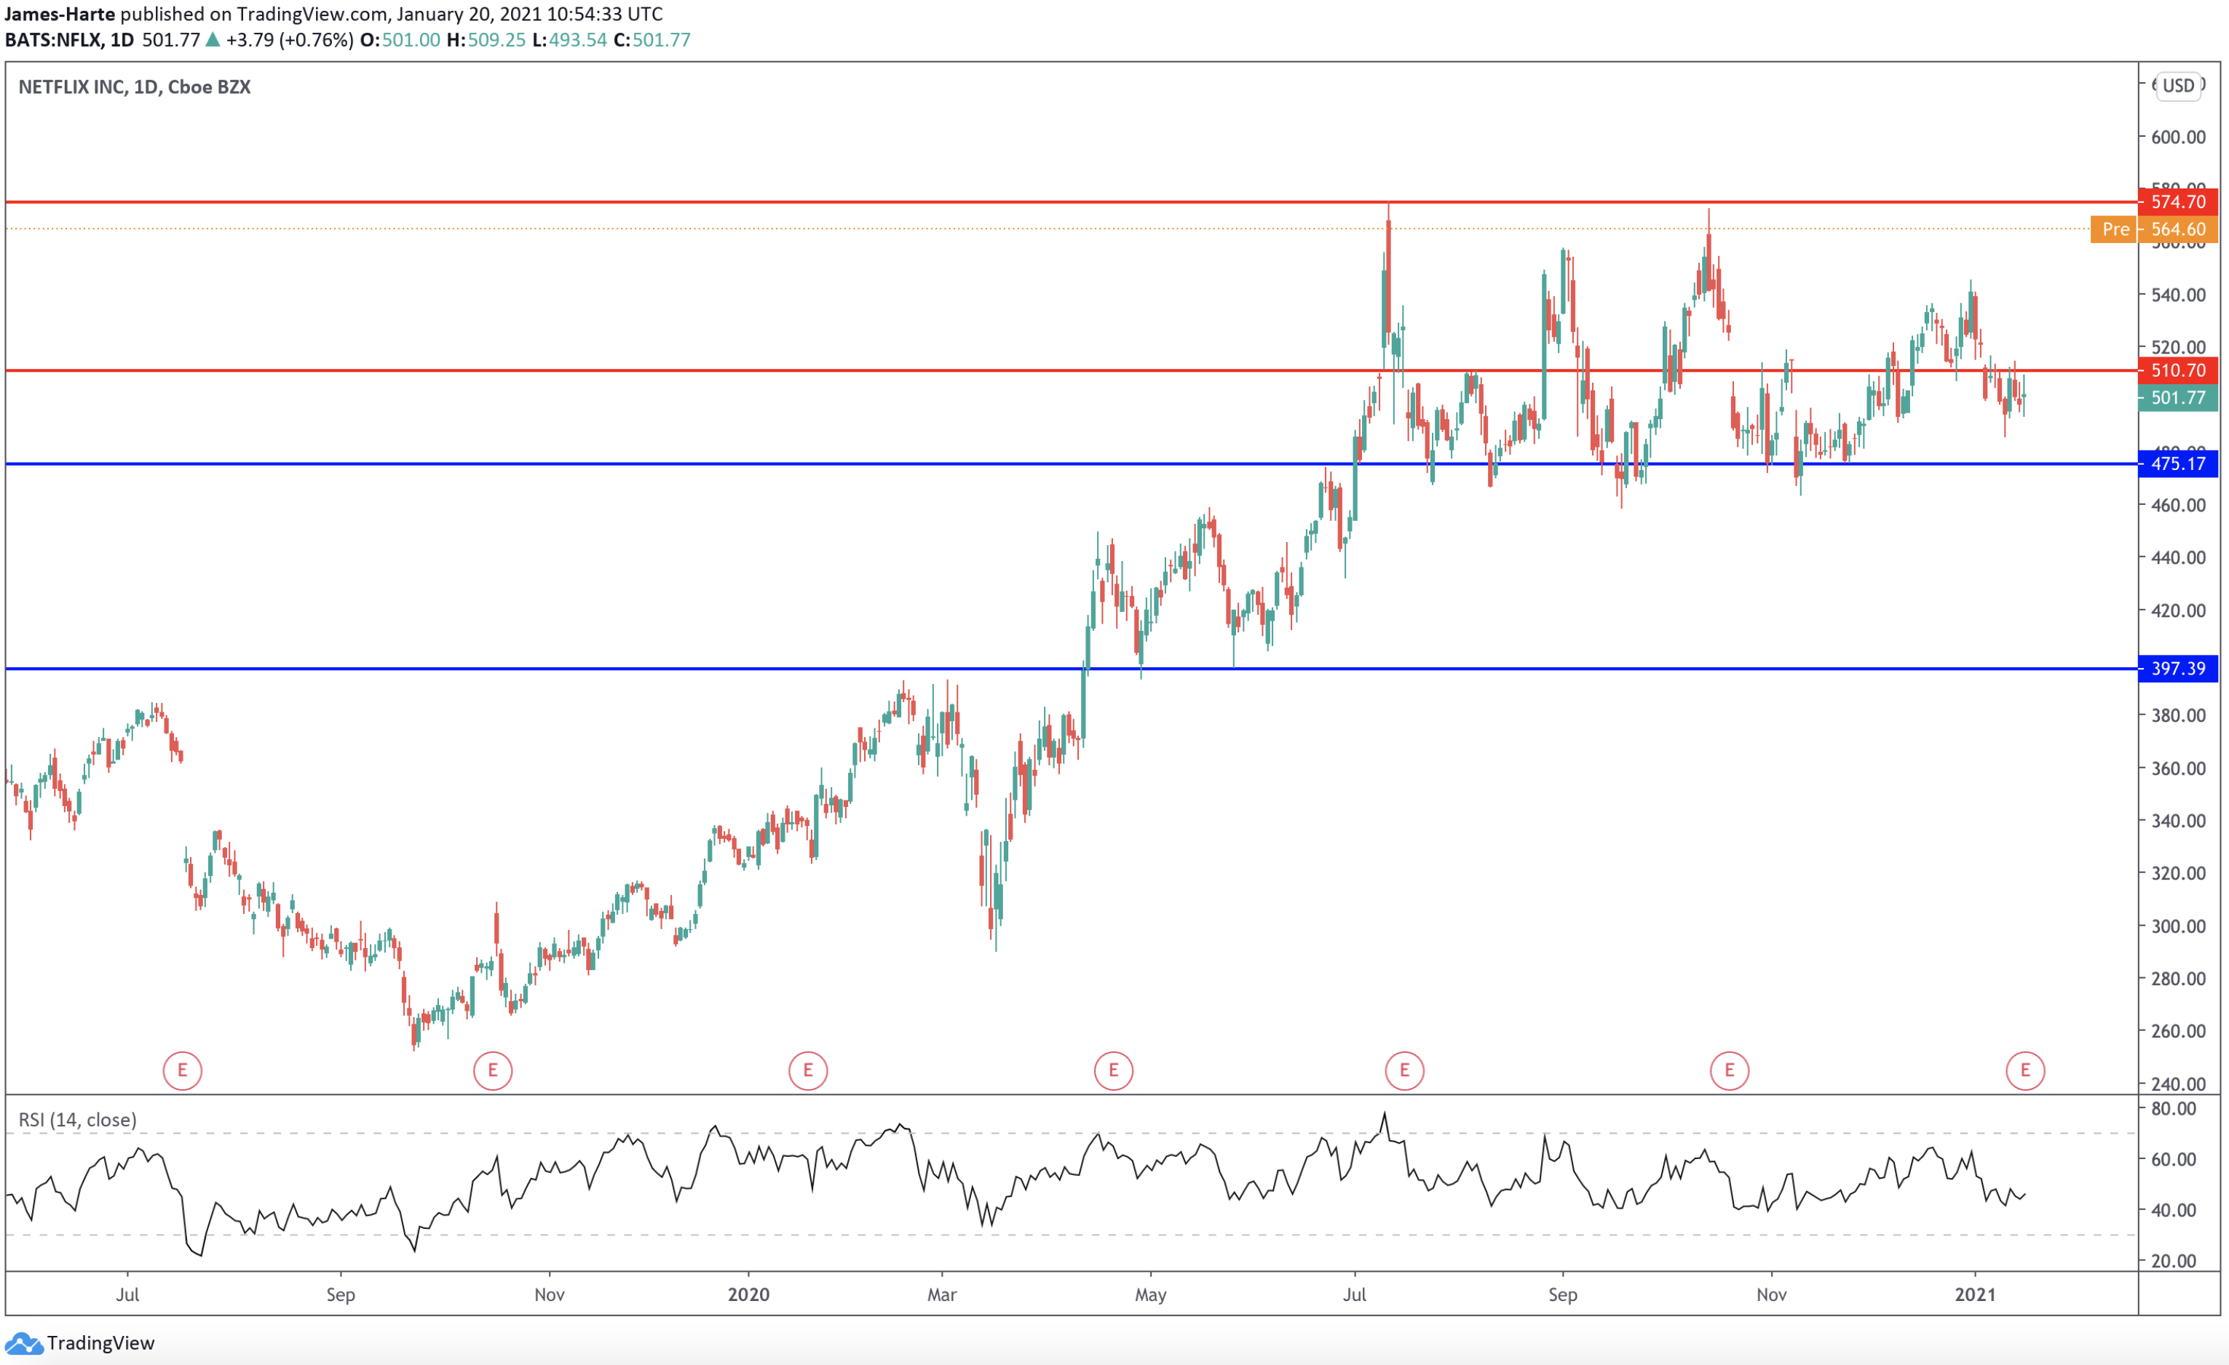Click the earnings E marker near November 2019
The image size is (2229, 1365).
click(493, 1070)
